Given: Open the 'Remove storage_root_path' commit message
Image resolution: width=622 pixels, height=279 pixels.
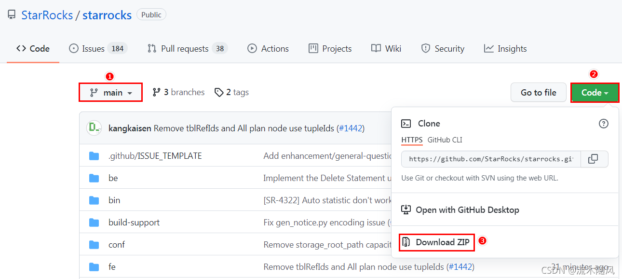Looking at the screenshot, I should click(x=327, y=245).
